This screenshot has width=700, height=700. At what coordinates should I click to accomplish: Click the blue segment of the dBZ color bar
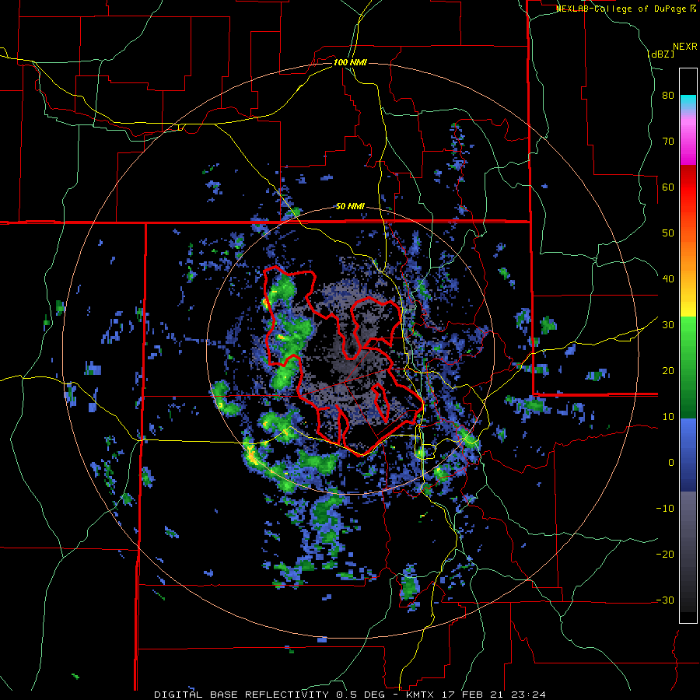click(688, 455)
